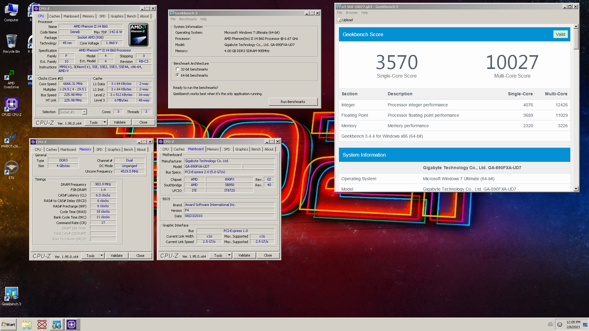Click Core Voltage value 1.968 V
589x331 pixels.
pos(112,43)
